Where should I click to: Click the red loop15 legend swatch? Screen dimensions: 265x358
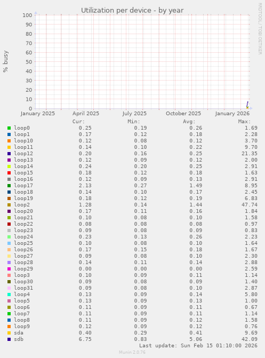click(x=9, y=173)
